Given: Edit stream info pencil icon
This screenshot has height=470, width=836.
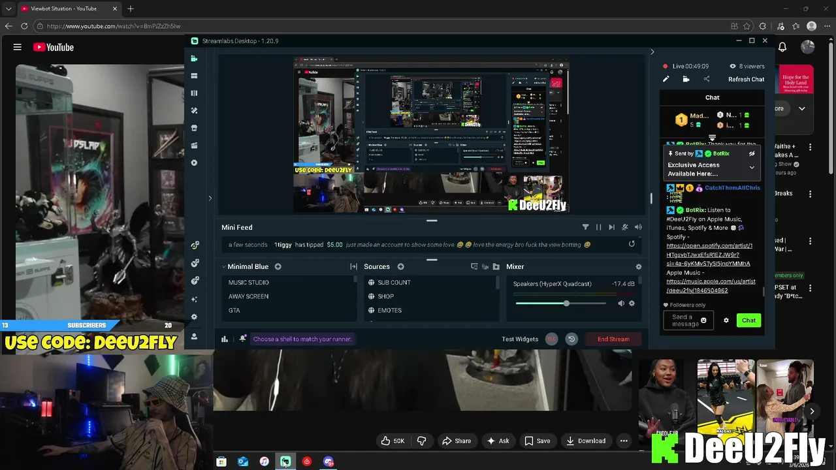Looking at the screenshot, I should click(x=666, y=79).
